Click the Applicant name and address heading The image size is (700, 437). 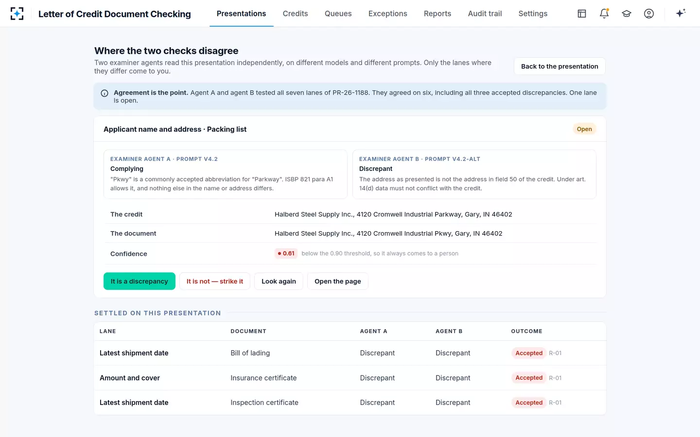(x=175, y=129)
